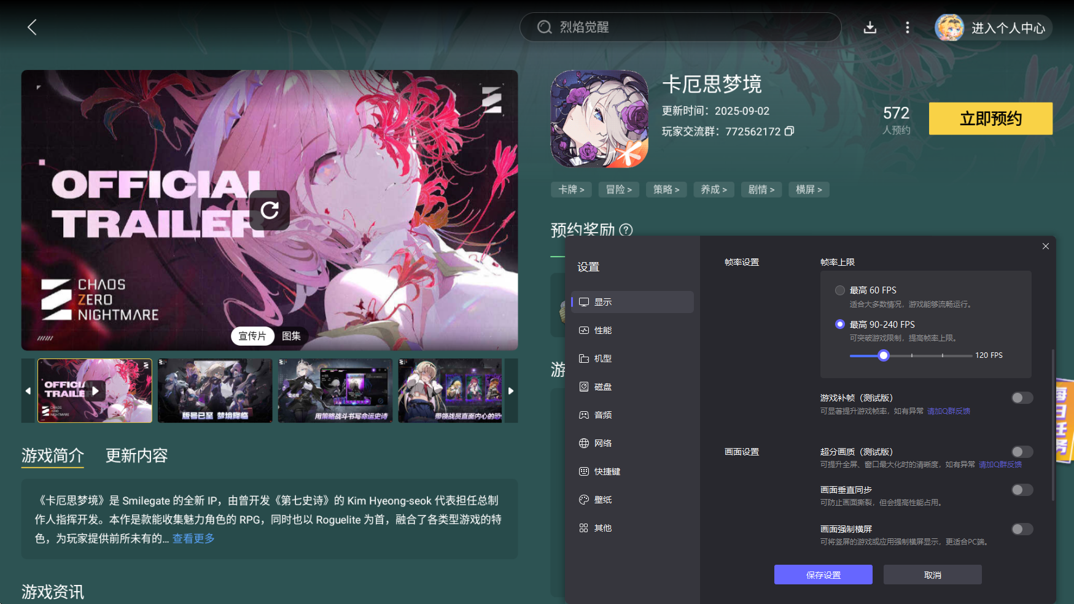Screen dimensions: 1074x604
Task: Enable 画面强制横屏 mode
Action: click(1021, 528)
